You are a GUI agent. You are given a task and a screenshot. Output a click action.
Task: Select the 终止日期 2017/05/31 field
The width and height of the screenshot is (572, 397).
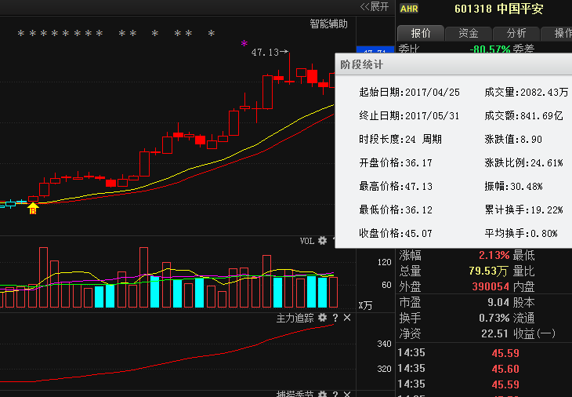409,116
